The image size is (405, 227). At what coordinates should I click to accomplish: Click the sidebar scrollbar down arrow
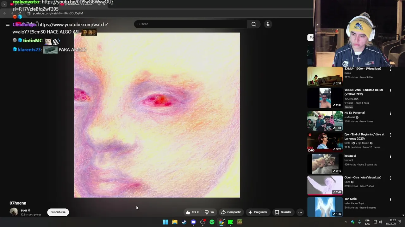[403, 215]
